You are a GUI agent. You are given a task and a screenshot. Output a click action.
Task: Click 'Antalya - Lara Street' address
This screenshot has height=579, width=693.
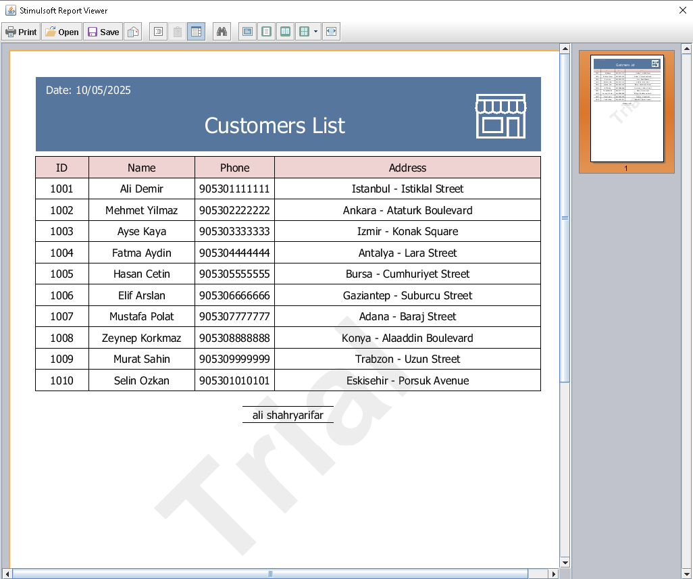[407, 253]
